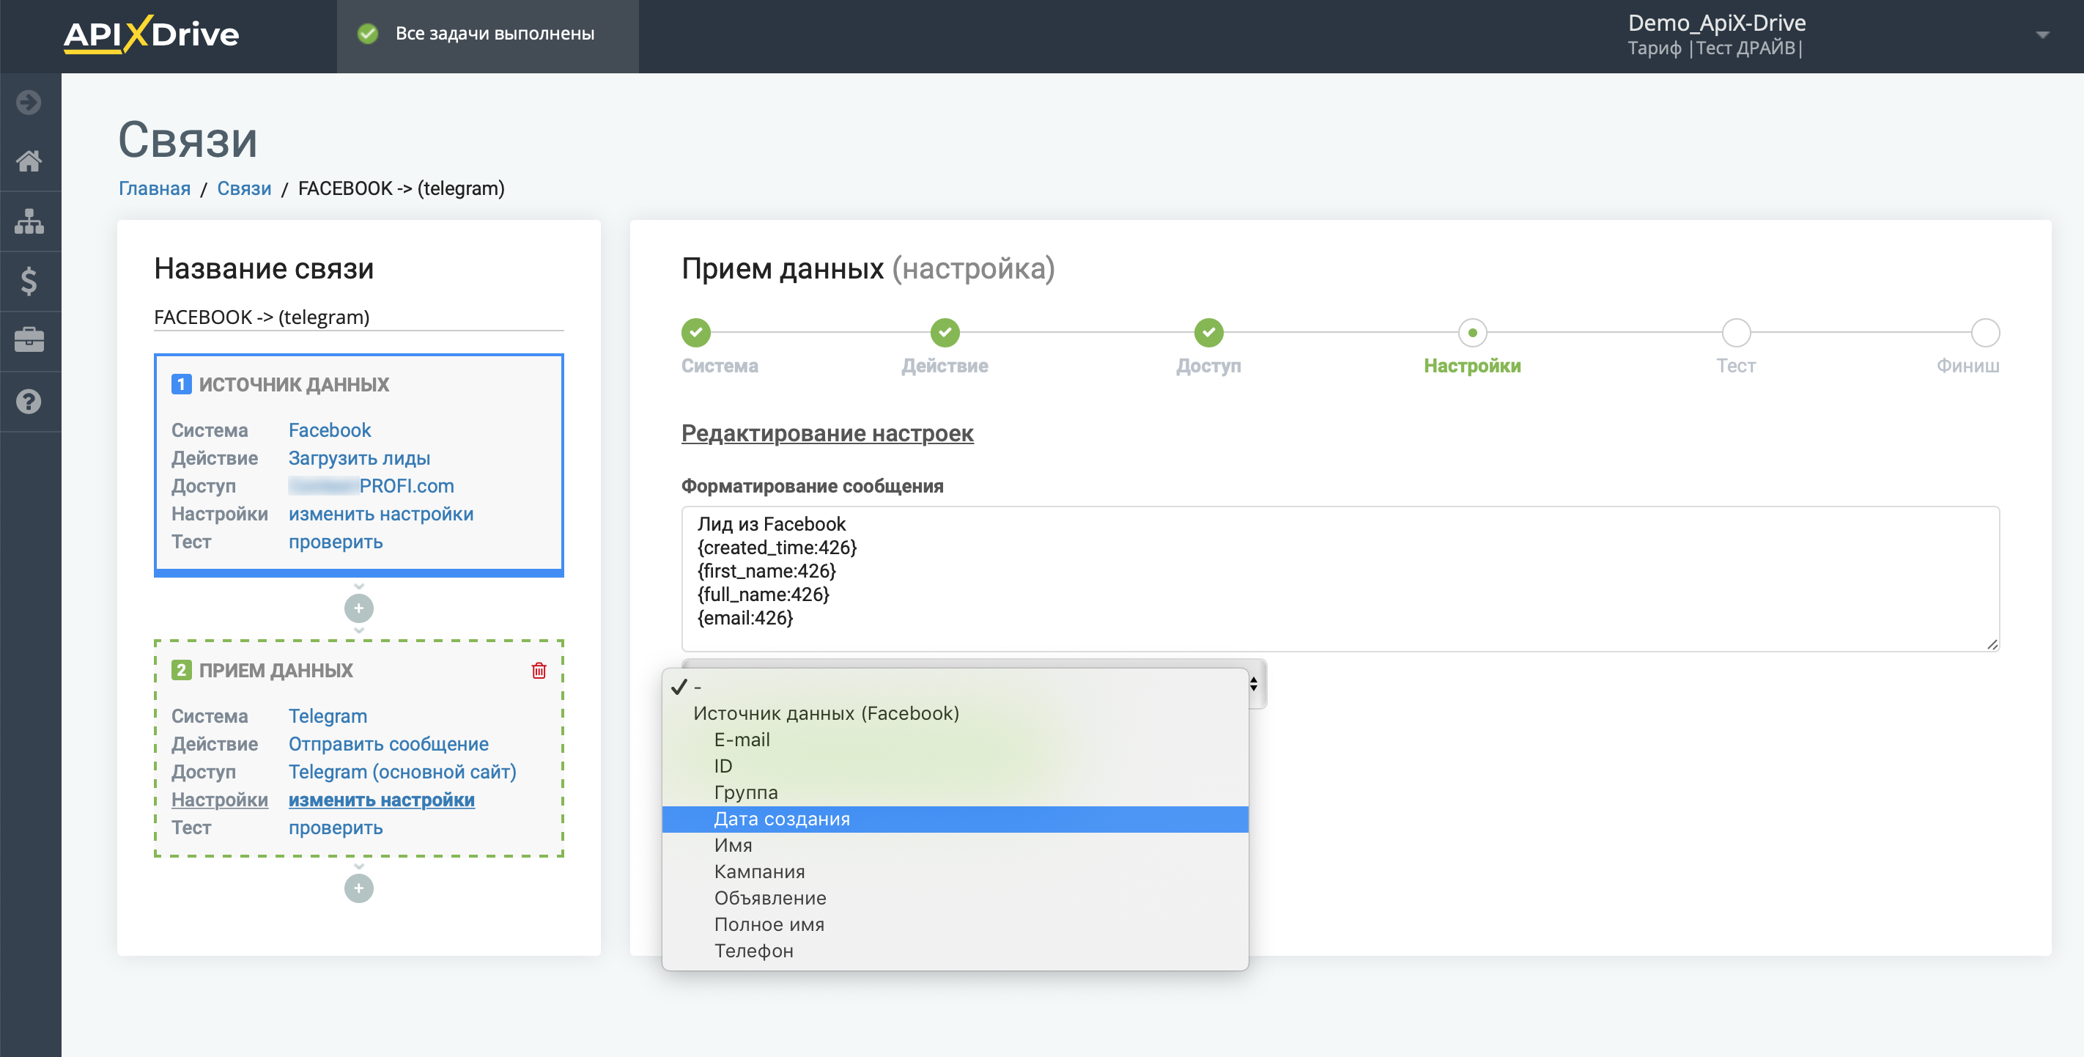This screenshot has height=1057, width=2084.
Task: Click the variable select box stepper arrows
Action: 1253,684
